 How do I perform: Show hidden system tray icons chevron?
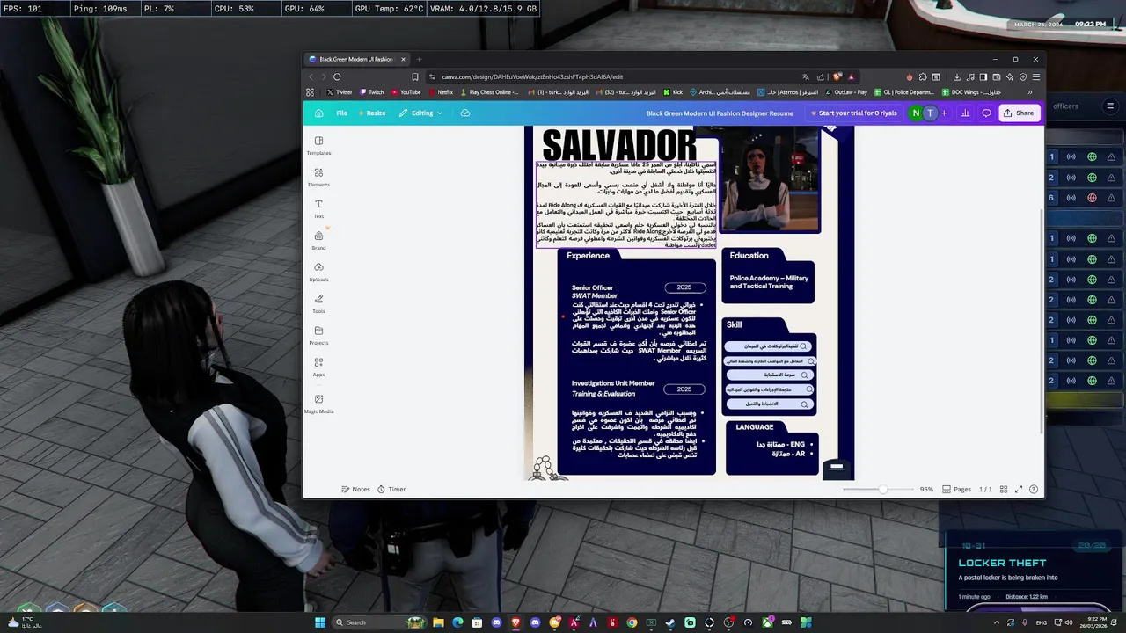coord(996,622)
